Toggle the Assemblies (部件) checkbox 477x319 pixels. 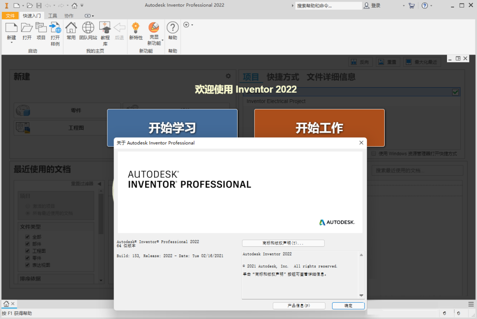pyautogui.click(x=27, y=244)
